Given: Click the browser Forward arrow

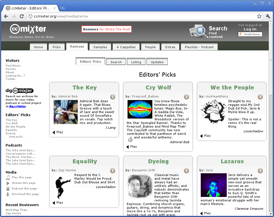Looking at the screenshot, I should (14, 16).
